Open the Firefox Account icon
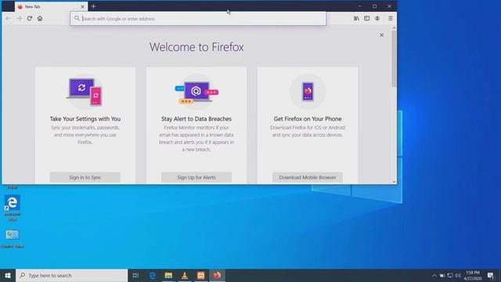The width and height of the screenshot is (501, 282). click(x=377, y=19)
